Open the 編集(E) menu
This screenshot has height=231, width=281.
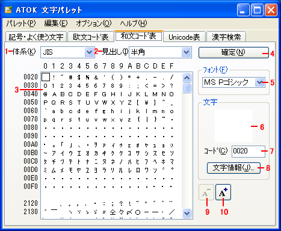tap(56, 23)
